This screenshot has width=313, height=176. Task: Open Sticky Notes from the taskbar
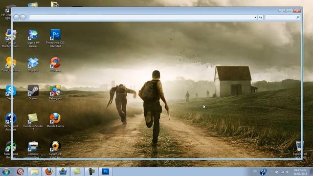pyautogui.click(x=77, y=172)
